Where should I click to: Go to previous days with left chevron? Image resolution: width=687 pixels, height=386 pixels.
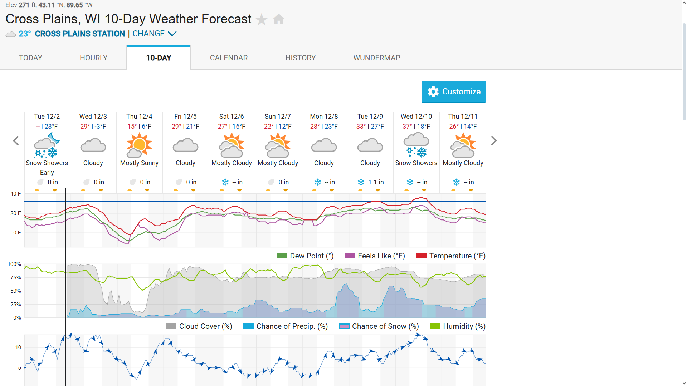coord(16,141)
